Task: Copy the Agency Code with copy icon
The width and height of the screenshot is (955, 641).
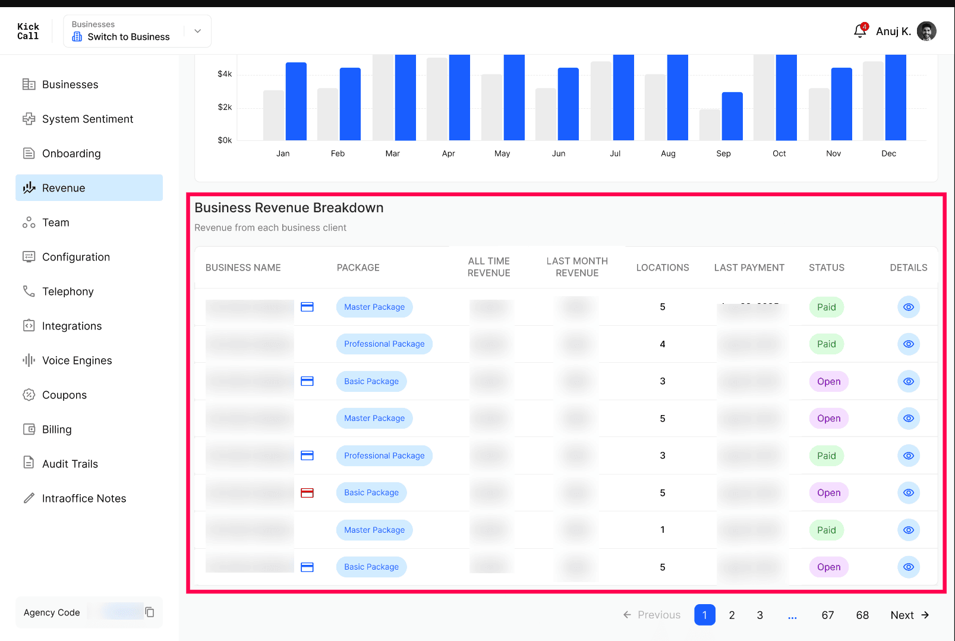Action: (150, 612)
